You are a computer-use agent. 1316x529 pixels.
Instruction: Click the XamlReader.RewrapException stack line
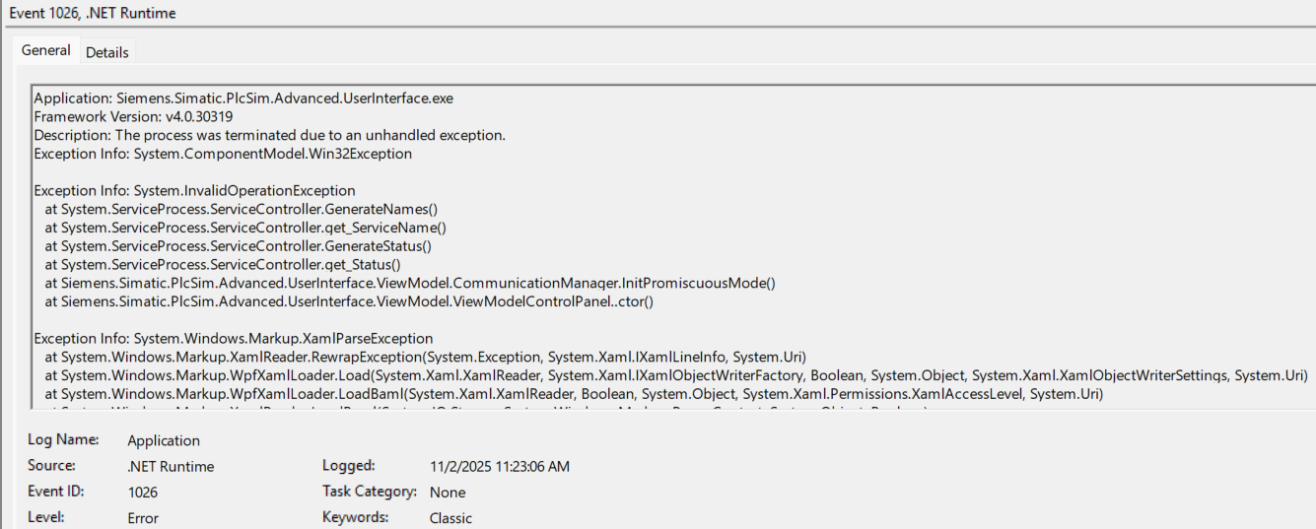[x=426, y=357]
